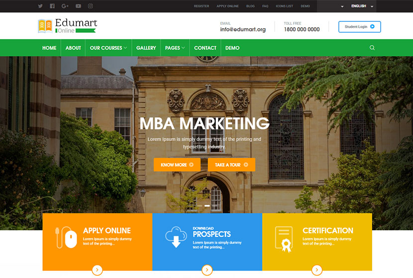The image size is (413, 278).
Task: Click the toll free number 1800 000 0000
Action: [302, 29]
